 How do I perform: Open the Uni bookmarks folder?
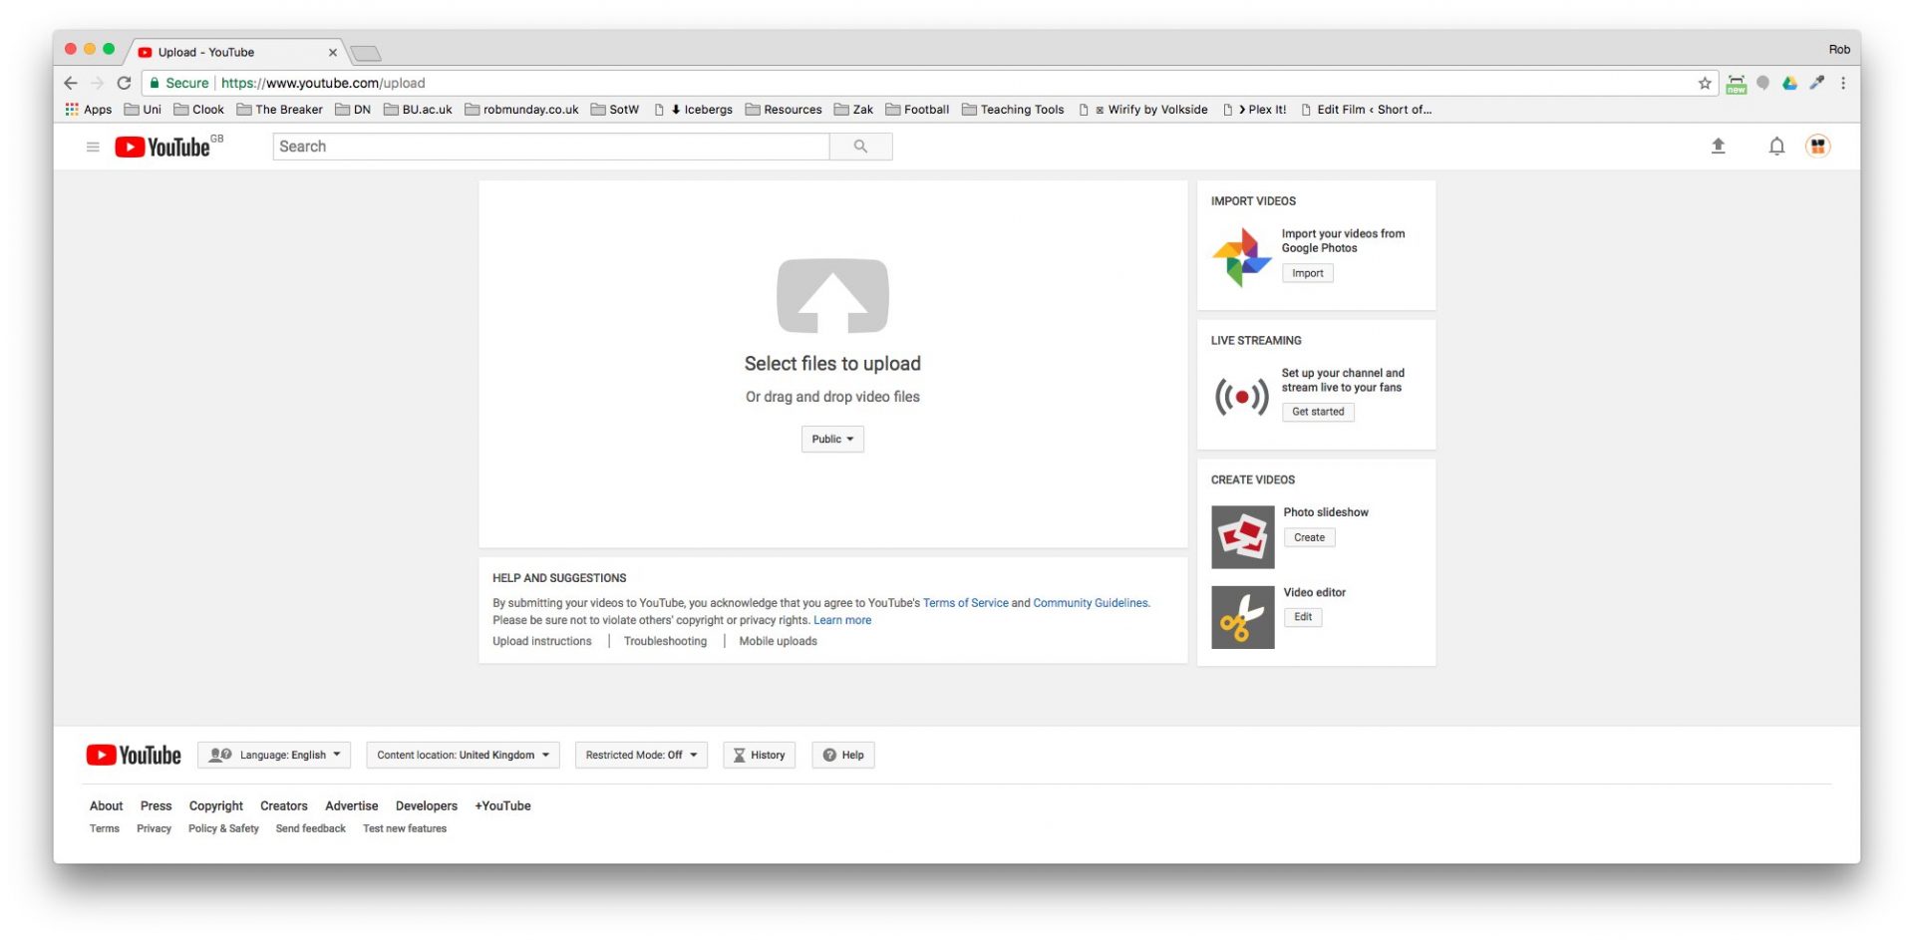tap(143, 110)
